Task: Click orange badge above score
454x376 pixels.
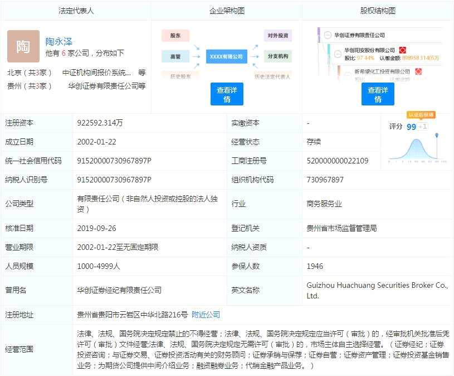Action: click(421, 115)
